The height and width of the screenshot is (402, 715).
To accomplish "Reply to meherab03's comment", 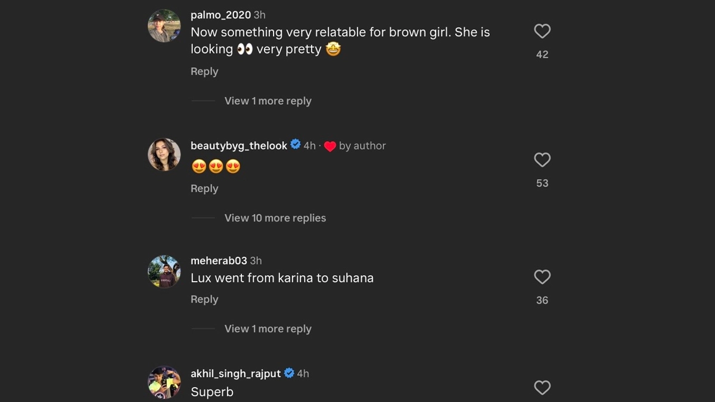I will 204,300.
